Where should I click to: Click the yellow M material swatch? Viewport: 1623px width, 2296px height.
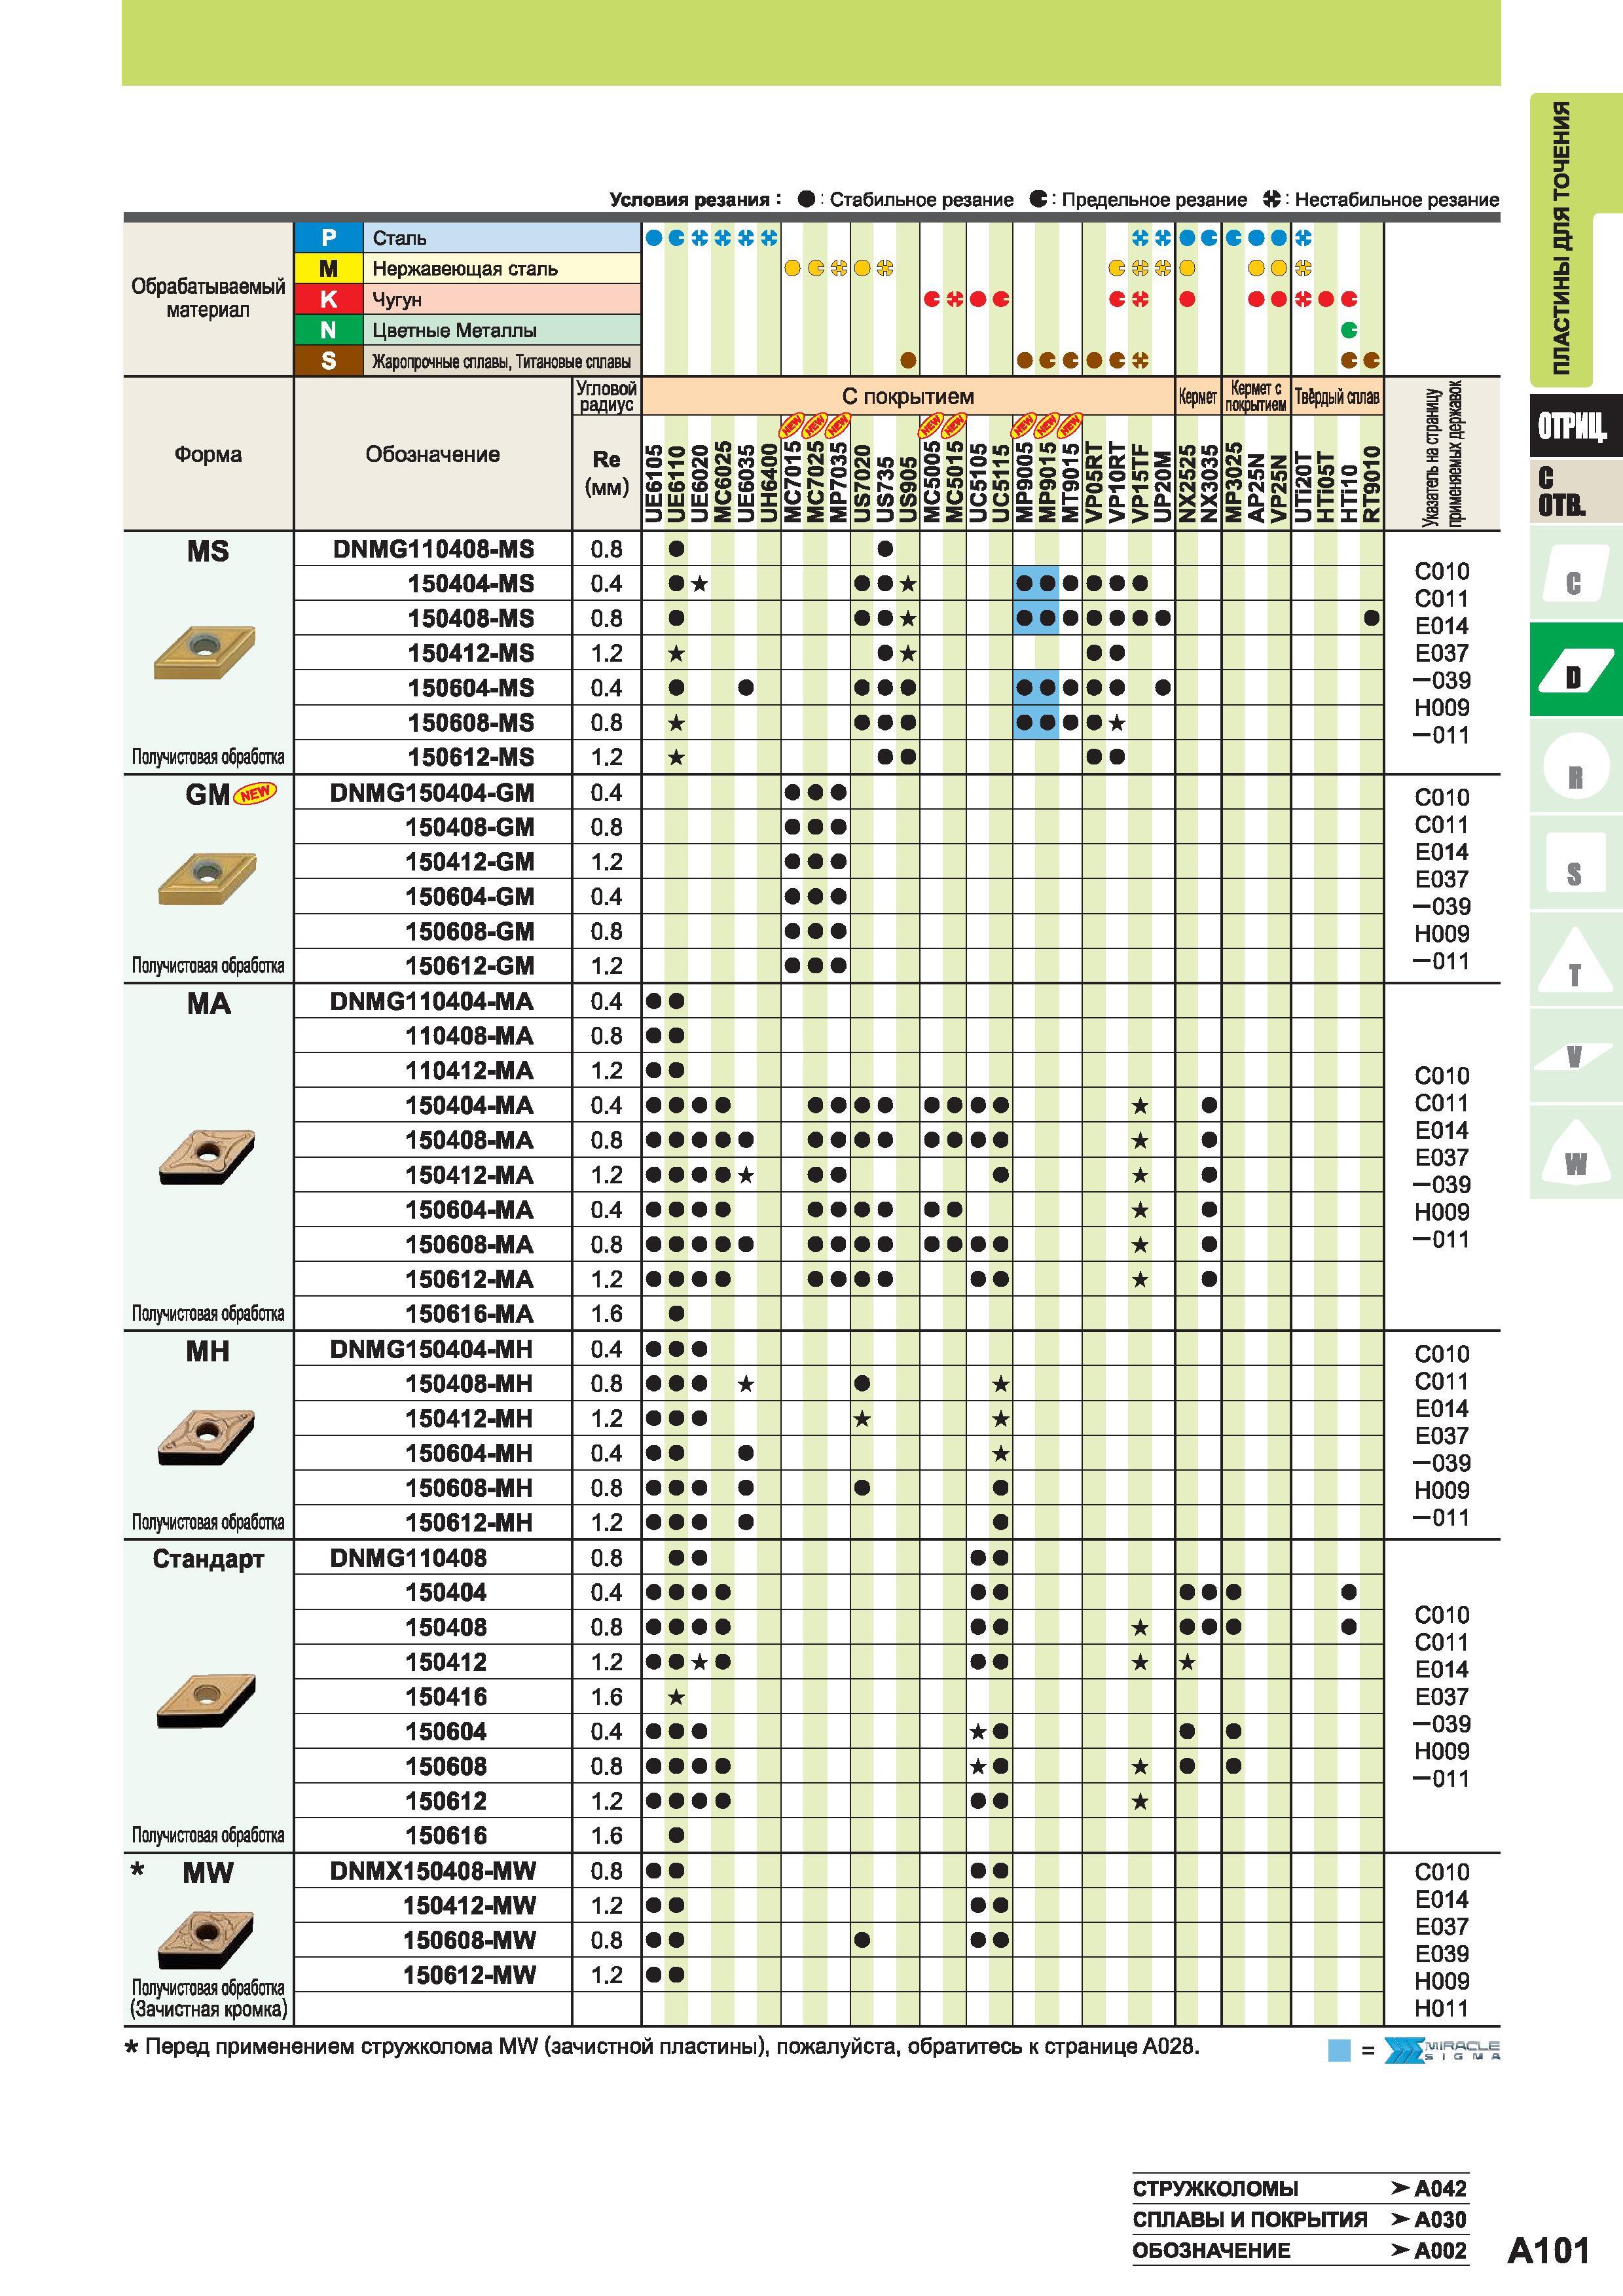point(328,268)
